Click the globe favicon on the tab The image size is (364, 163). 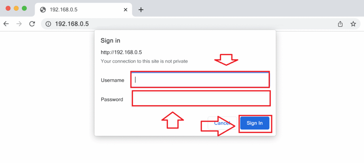tap(43, 10)
